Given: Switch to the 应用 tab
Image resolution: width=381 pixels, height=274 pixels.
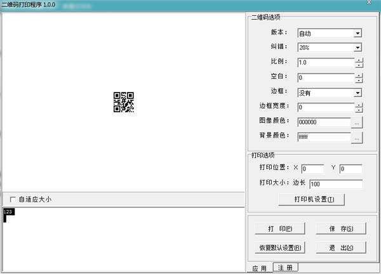Looking at the screenshot, I should click(x=260, y=268).
